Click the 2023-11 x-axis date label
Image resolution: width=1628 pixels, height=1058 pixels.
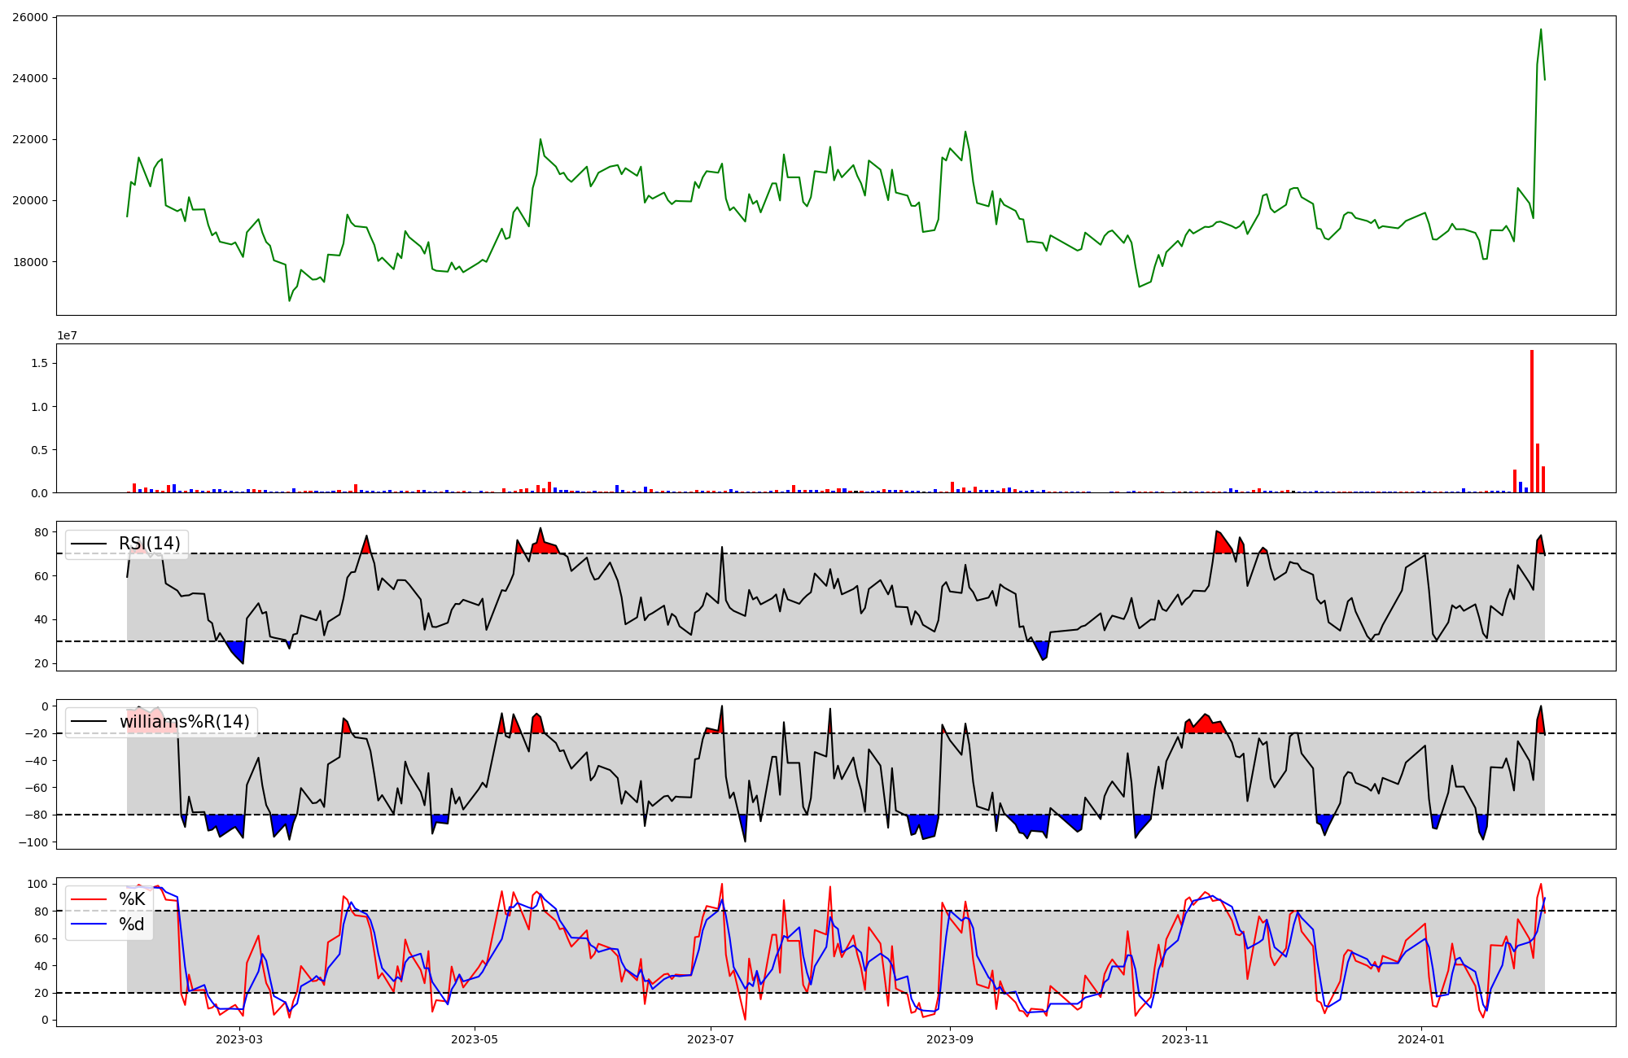click(1185, 1039)
